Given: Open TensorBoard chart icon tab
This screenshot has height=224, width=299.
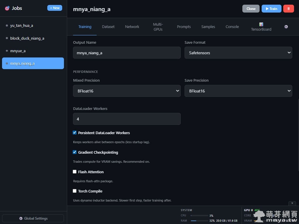Looking at the screenshot, I should (x=261, y=24).
